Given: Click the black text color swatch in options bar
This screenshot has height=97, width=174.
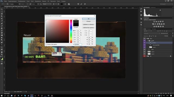Looking at the screenshot, I should tap(62, 4).
